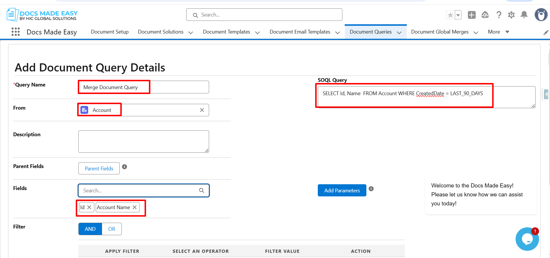Remove the Account Name field pill
This screenshot has height=258, width=550.
[x=135, y=207]
